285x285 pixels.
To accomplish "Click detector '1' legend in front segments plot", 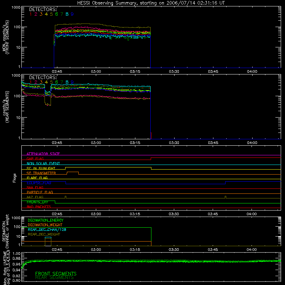I will click(x=31, y=14).
